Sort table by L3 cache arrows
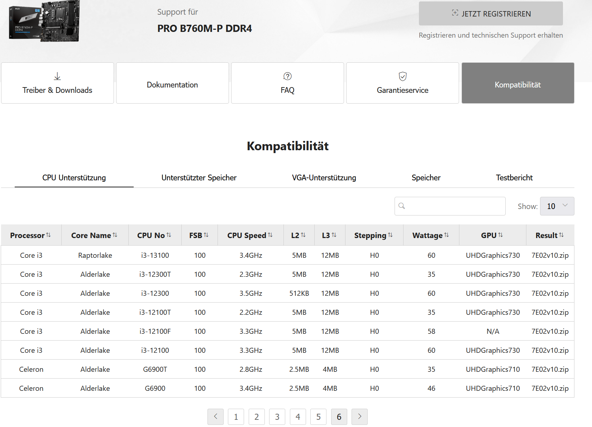 pos(334,235)
